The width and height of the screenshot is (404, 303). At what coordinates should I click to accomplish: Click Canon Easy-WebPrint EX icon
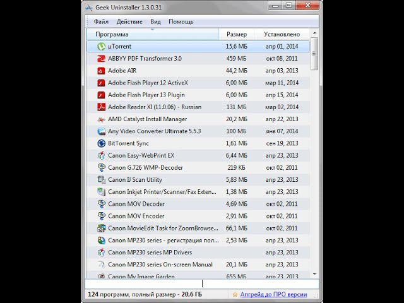click(x=101, y=155)
